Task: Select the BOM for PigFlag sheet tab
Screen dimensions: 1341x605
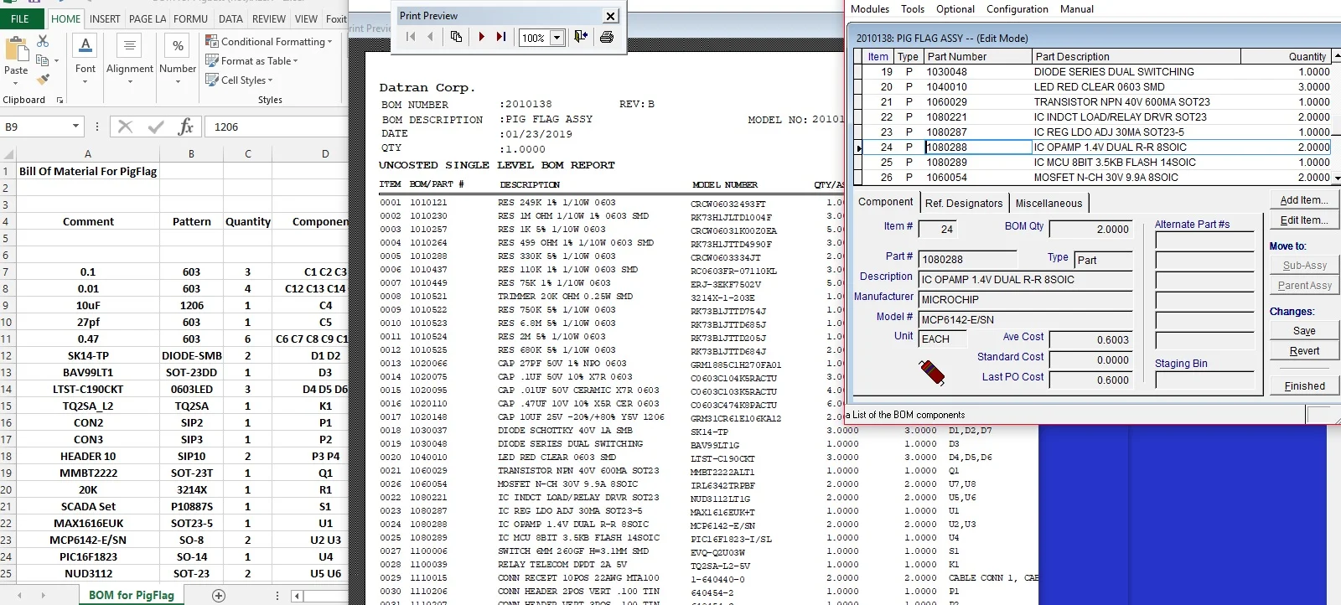Action: [131, 595]
